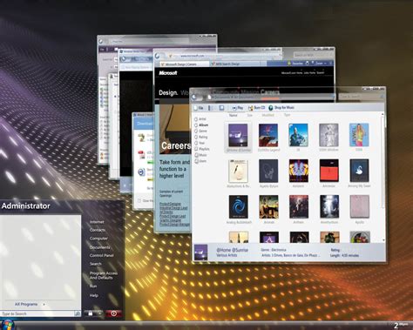Click the back arrow in music library window
This screenshot has width=413, height=330.
pos(194,97)
